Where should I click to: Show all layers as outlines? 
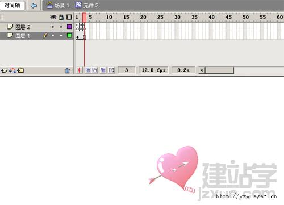(x=69, y=17)
